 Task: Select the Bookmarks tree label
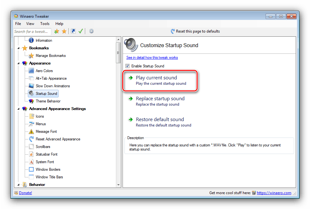(39, 48)
